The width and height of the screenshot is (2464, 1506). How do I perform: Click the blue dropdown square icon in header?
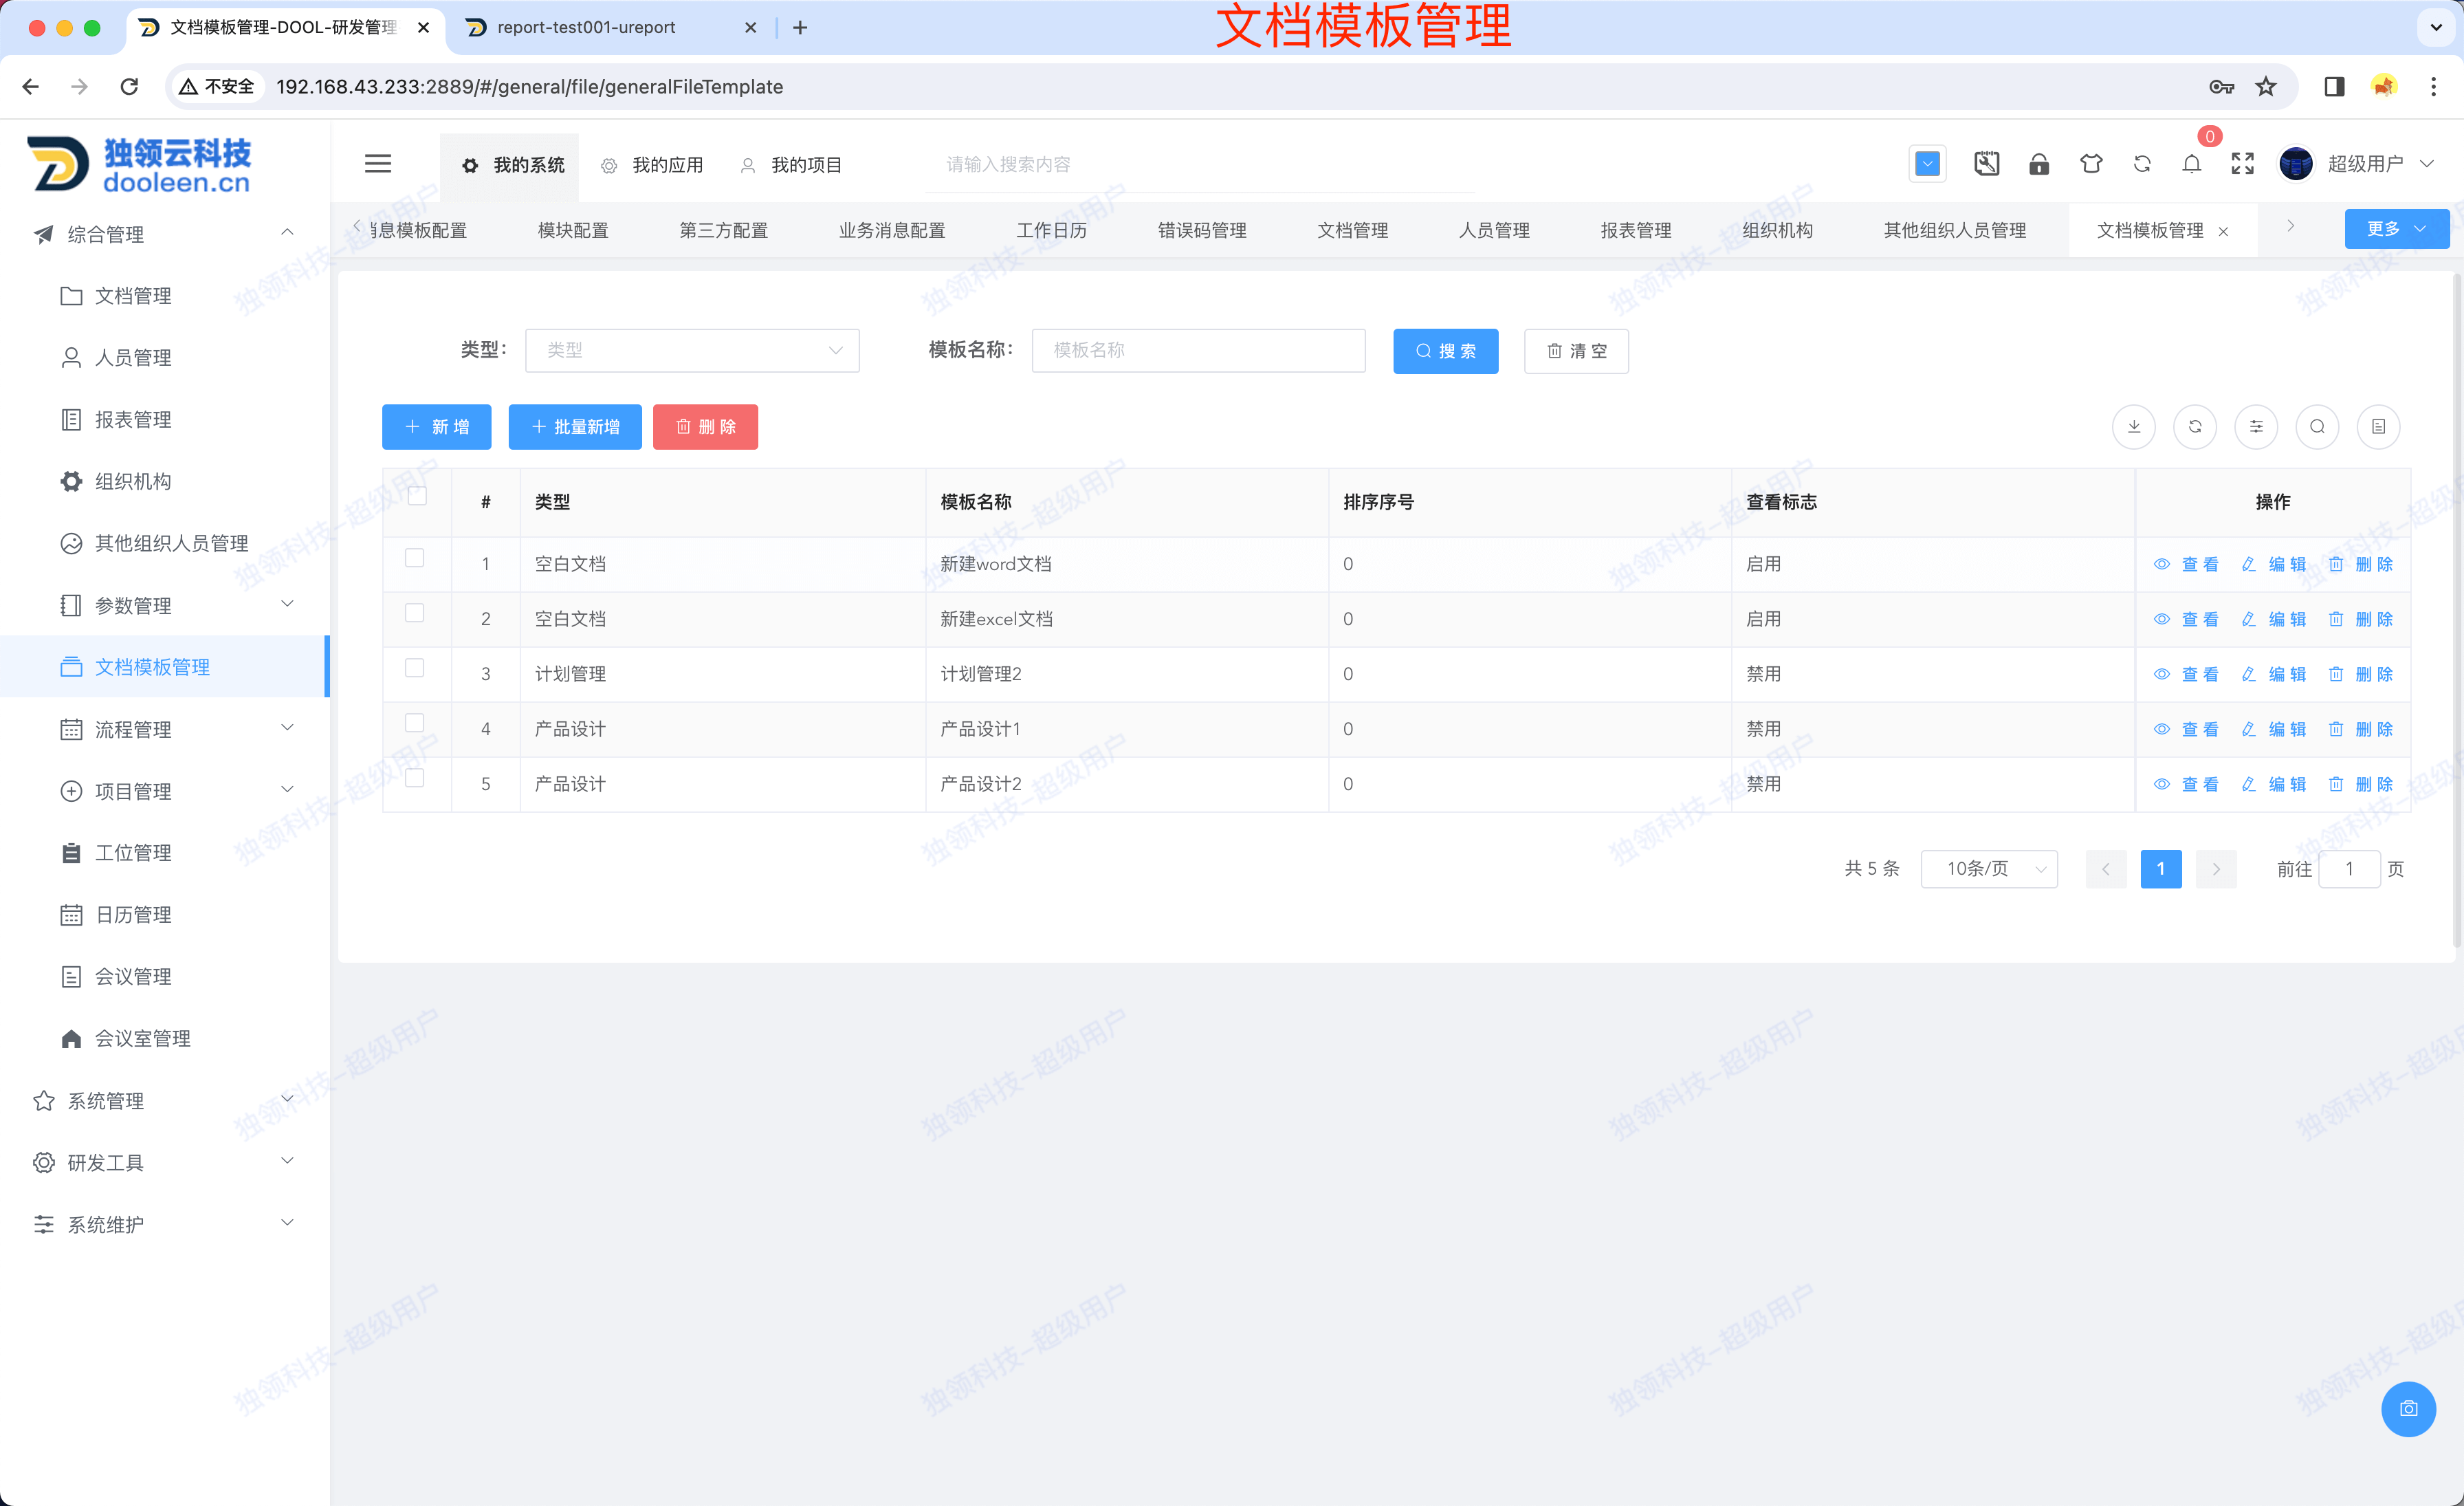tap(1927, 164)
